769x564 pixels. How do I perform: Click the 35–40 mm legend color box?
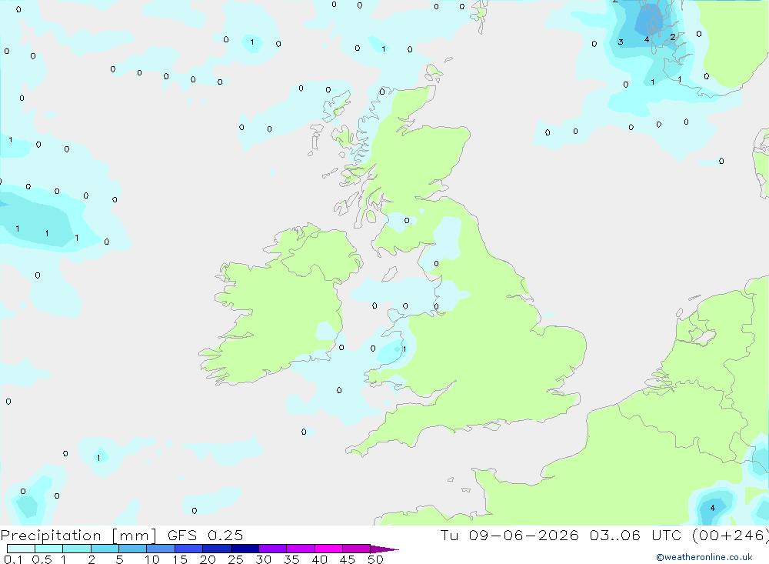pyautogui.click(x=301, y=549)
